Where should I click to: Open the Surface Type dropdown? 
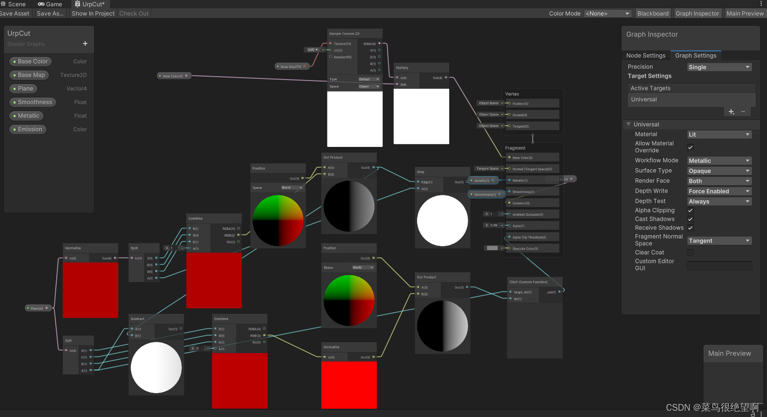(x=719, y=171)
